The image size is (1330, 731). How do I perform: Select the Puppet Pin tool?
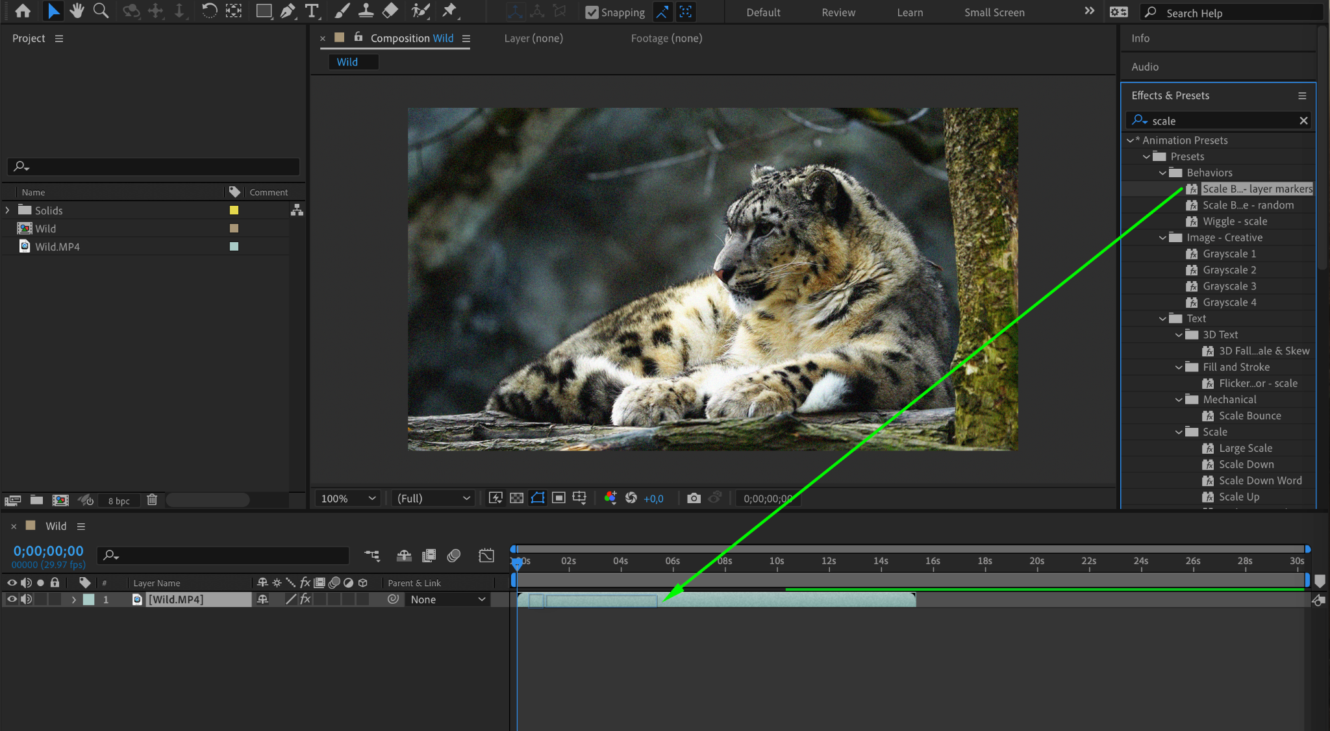449,11
